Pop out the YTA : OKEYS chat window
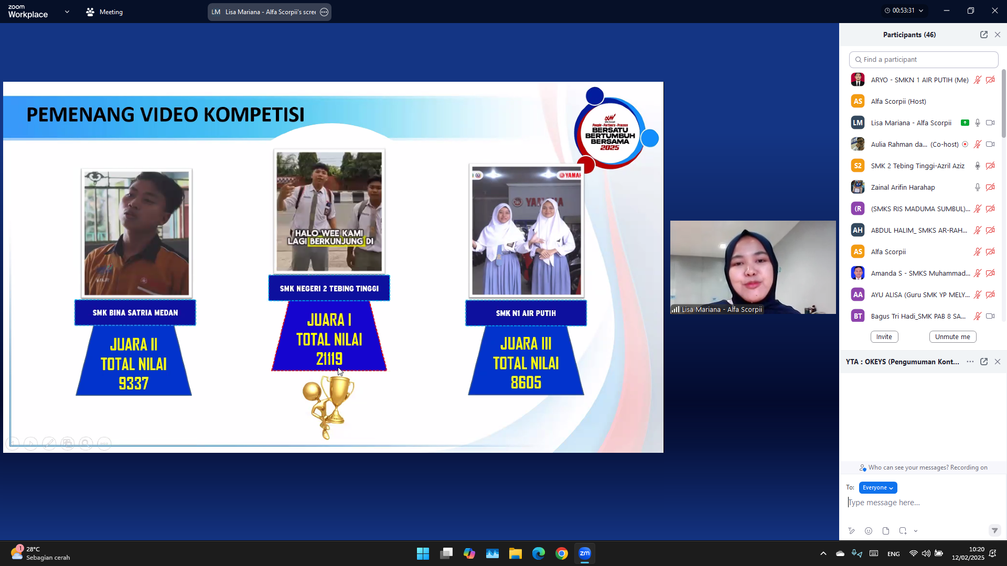The image size is (1007, 566). coord(984,362)
